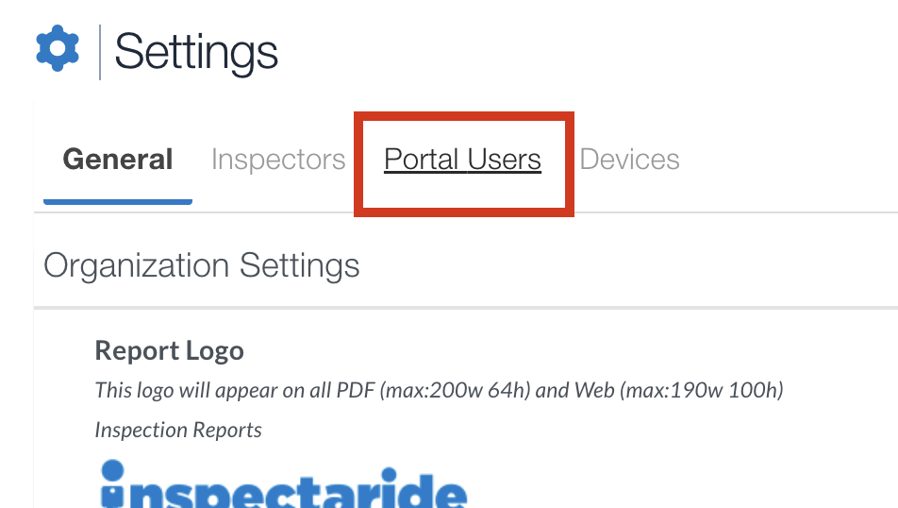The image size is (898, 508).
Task: Open the General tab
Action: pyautogui.click(x=117, y=159)
